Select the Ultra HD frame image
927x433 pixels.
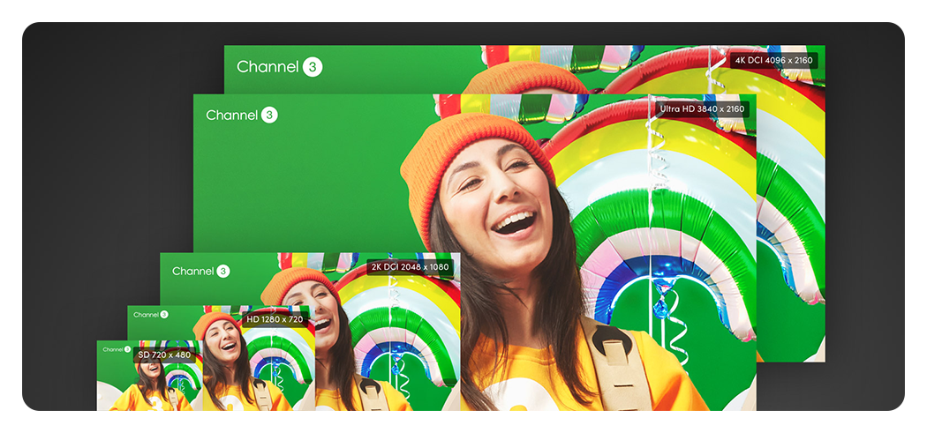coord(475,252)
